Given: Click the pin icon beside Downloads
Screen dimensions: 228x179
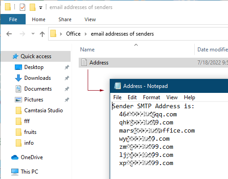Looking at the screenshot, I should point(67,78).
